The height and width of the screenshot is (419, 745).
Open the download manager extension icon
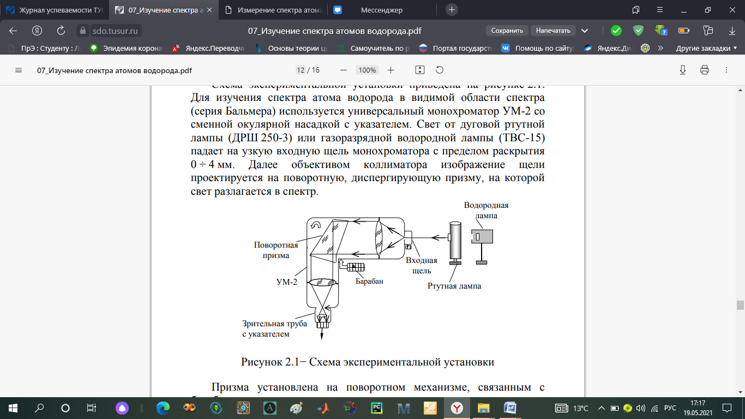[x=662, y=31]
